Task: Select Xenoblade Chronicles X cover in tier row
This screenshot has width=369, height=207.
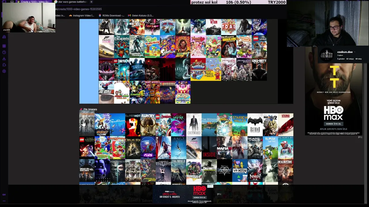Action: pos(137,47)
